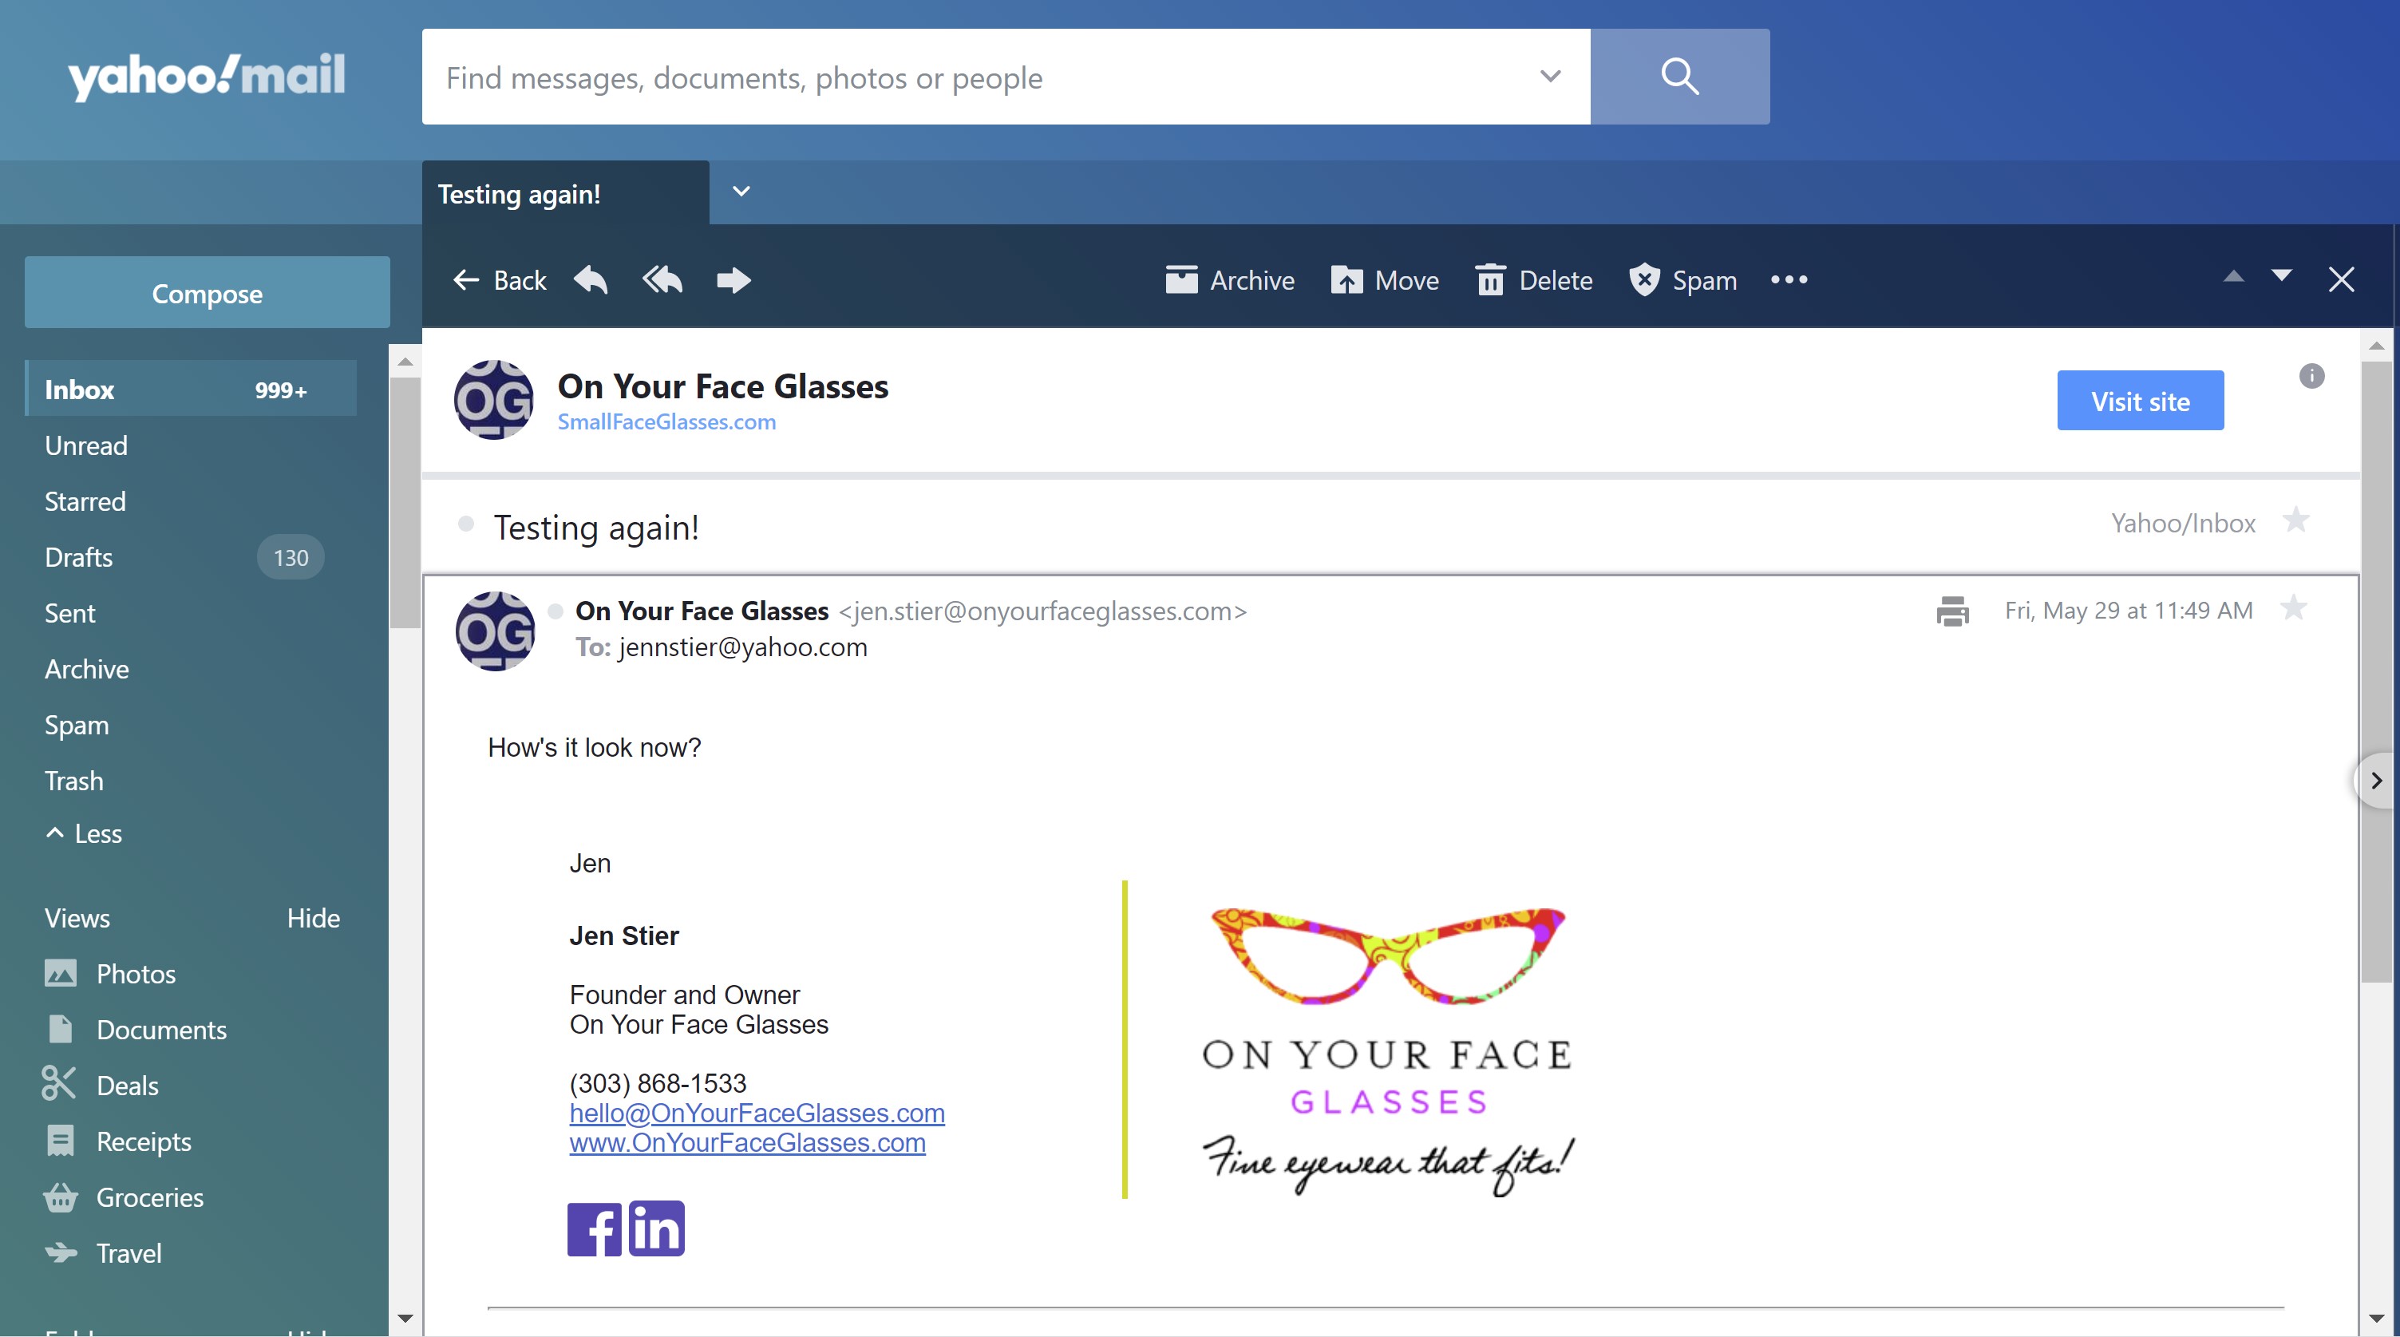Click the Reply arrow icon
This screenshot has width=2400, height=1337.
tap(591, 279)
